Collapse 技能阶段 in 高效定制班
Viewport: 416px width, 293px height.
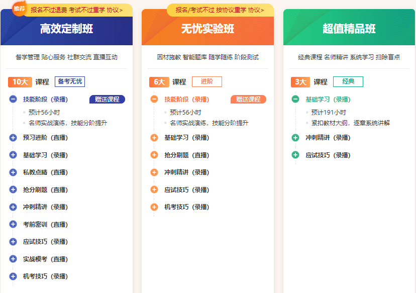[x=13, y=99]
